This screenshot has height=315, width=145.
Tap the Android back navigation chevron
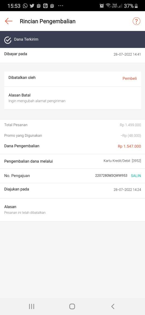(113, 306)
